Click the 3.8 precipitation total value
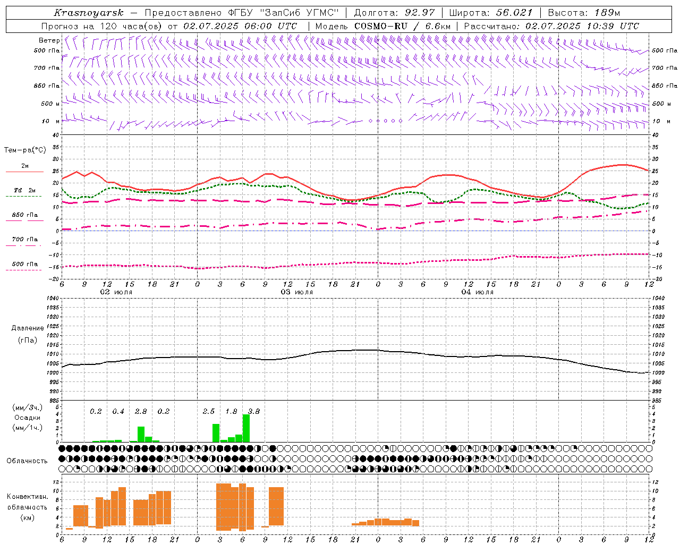Viewport: 680px width, 544px height. click(254, 412)
